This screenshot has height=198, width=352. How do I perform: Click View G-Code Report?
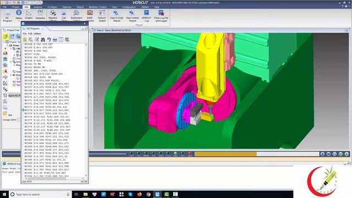[x=117, y=16]
